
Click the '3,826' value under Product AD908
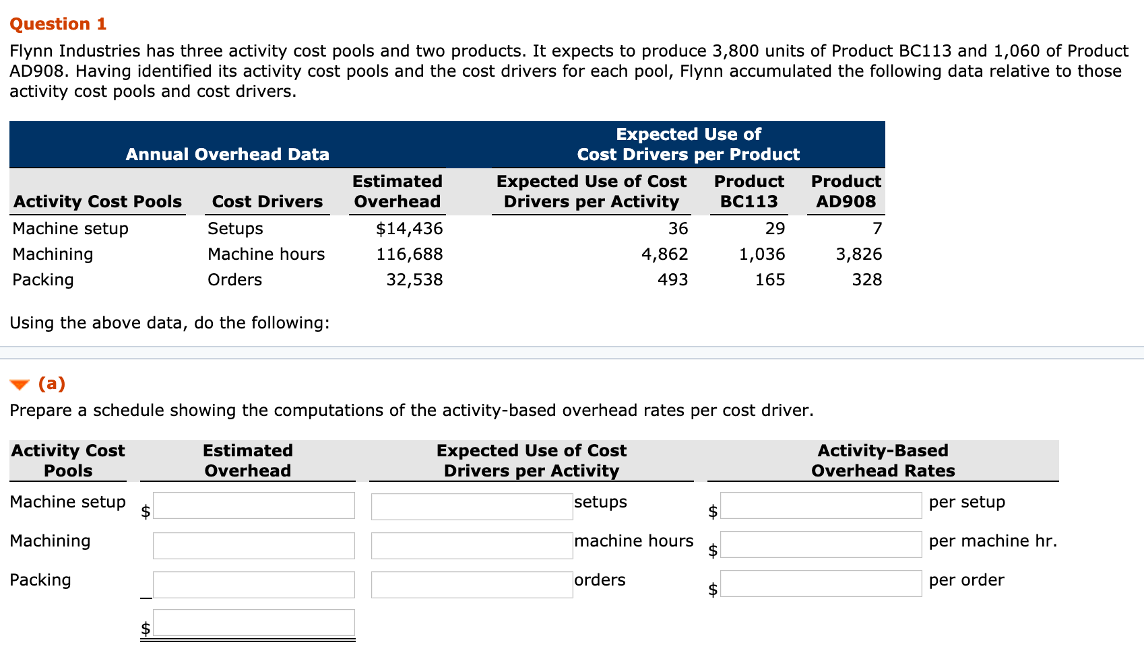(x=859, y=254)
